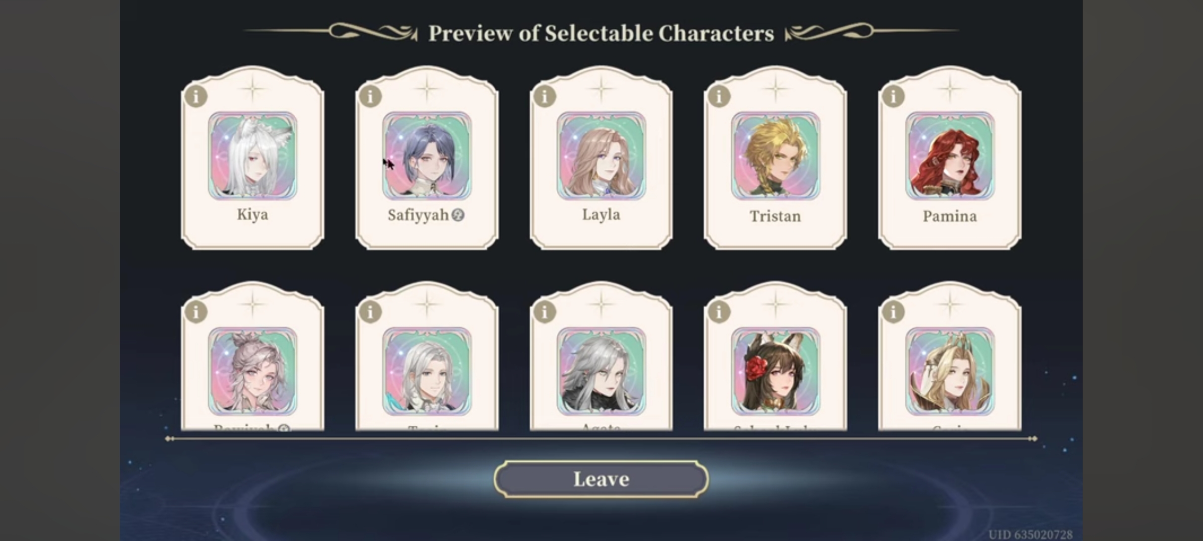The height and width of the screenshot is (541, 1203).
Task: Select the dark-haired fox-eared girl with red rose
Action: tap(775, 372)
